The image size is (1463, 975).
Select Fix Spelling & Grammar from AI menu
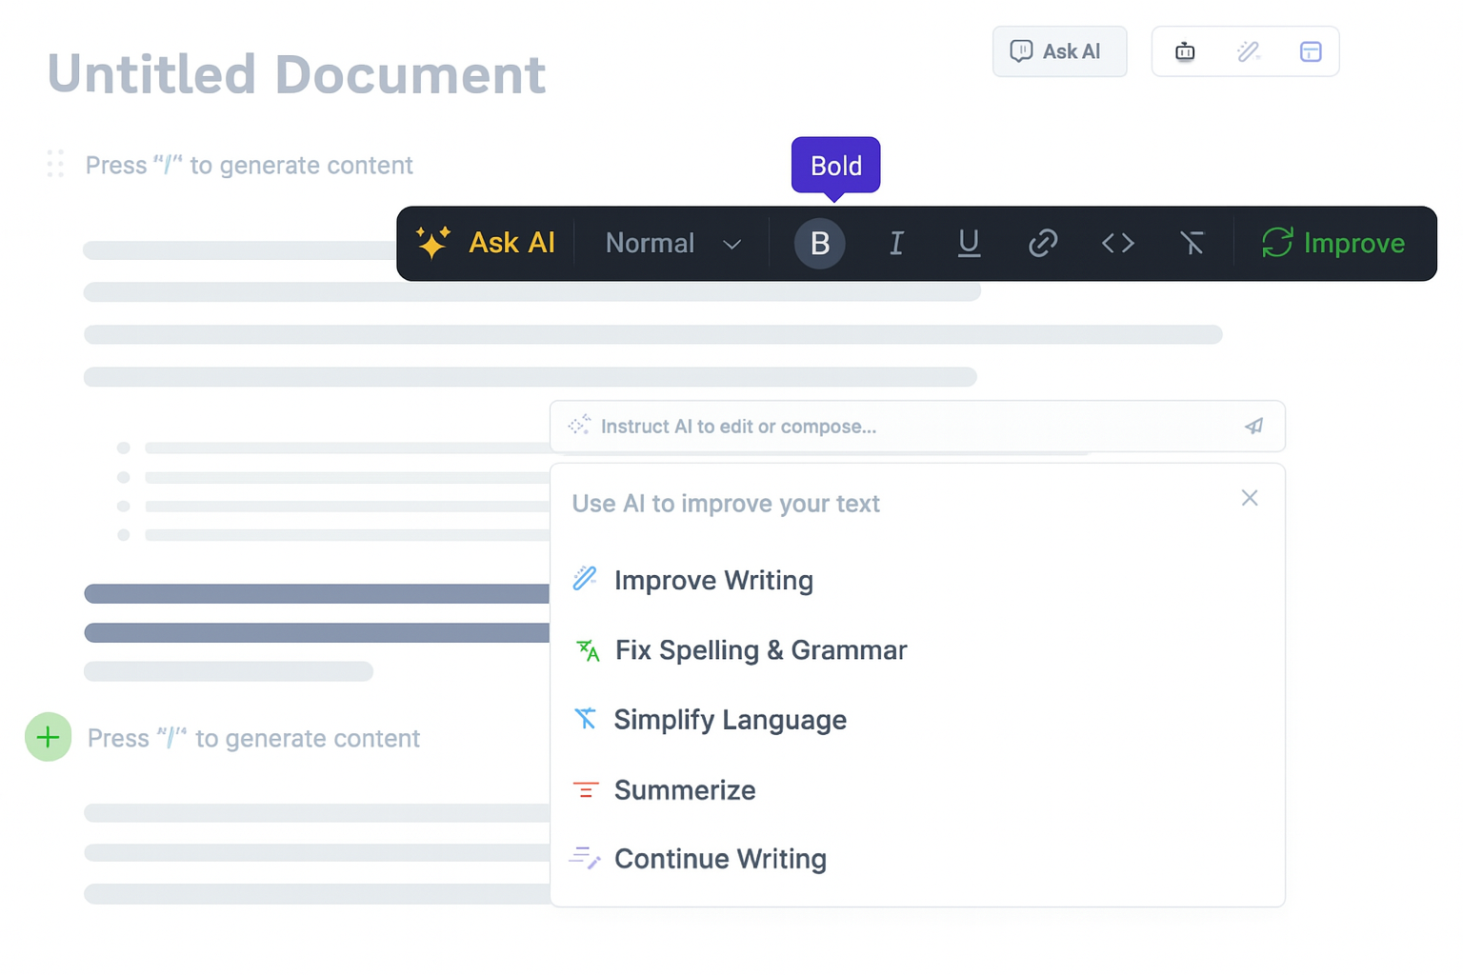pyautogui.click(x=761, y=650)
